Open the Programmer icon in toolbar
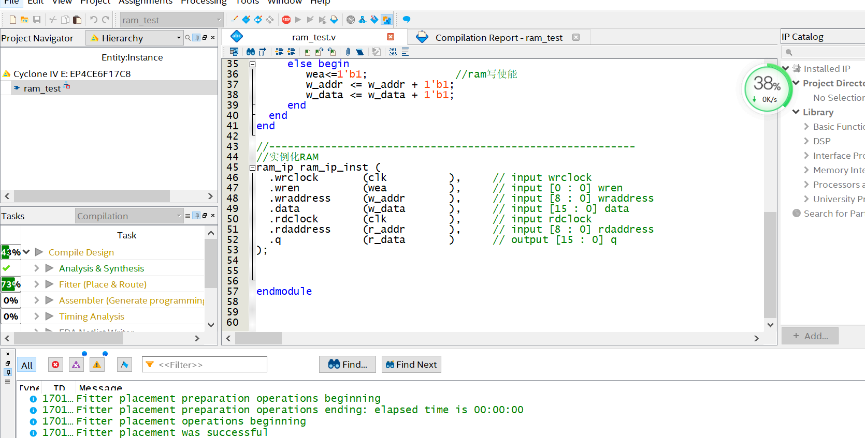 click(374, 20)
